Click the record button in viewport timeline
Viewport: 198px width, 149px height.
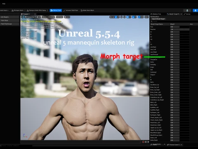(143, 142)
